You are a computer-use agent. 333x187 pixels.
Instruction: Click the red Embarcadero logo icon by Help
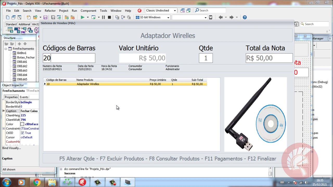(139, 11)
